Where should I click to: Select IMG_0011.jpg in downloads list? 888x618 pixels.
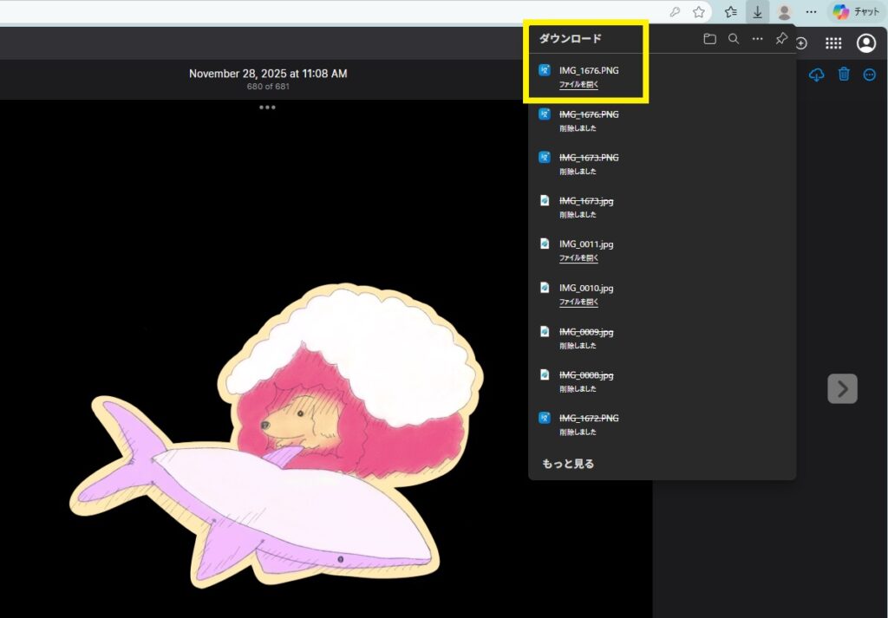coord(585,244)
